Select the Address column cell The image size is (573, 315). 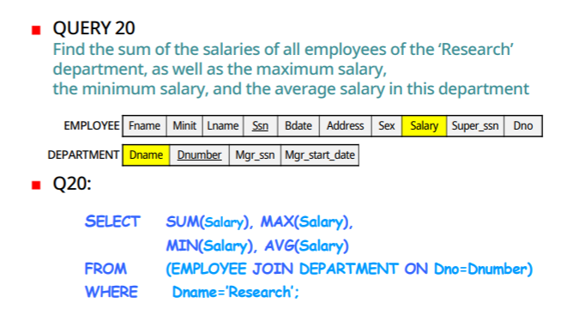(x=346, y=126)
